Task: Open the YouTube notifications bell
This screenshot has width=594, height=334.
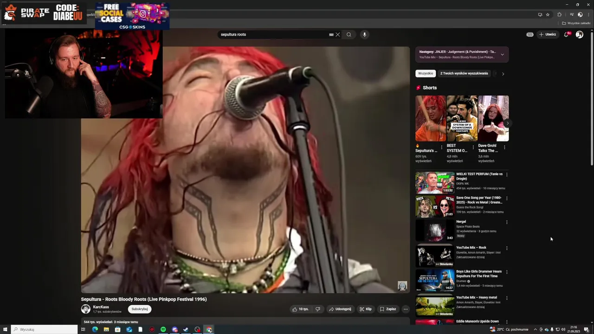Action: click(x=566, y=34)
